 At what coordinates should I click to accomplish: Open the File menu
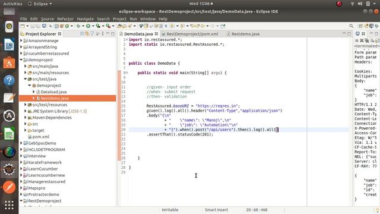coord(24,18)
